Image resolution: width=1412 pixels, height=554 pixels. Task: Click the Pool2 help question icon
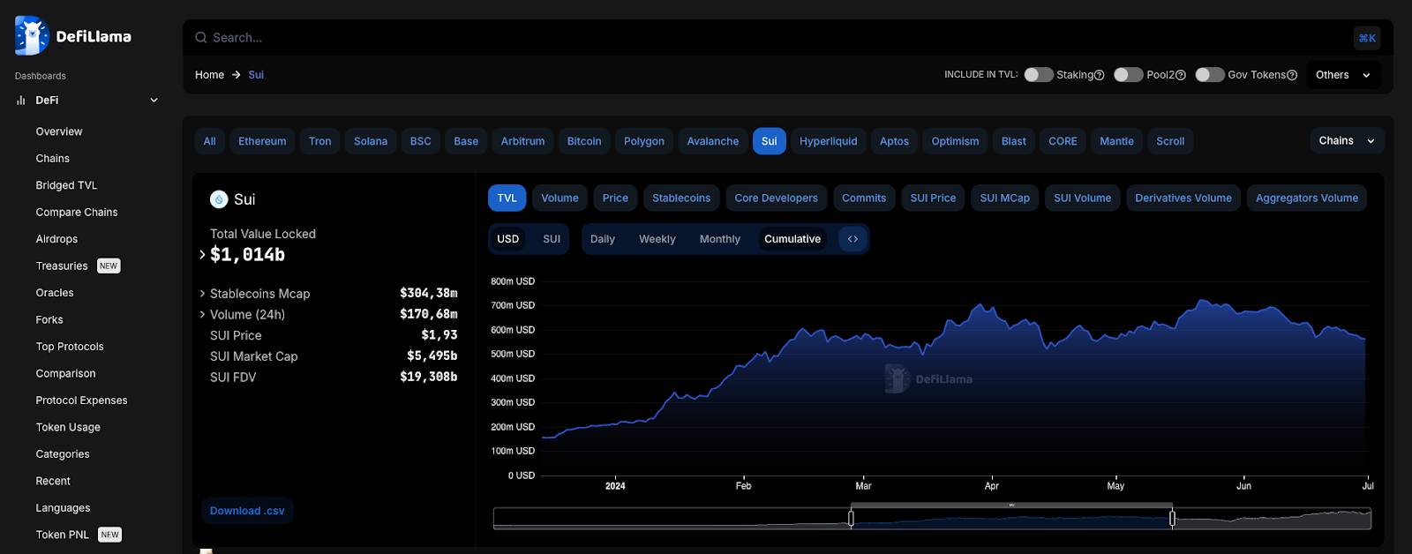(x=1181, y=75)
